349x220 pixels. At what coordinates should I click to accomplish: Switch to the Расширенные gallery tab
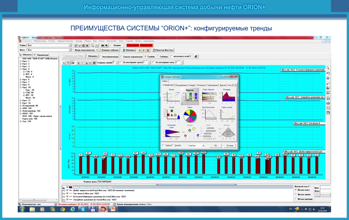click(x=181, y=85)
